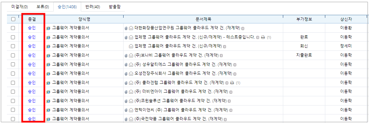Open the (주) 성우알티에스 계약 건 document title
Viewport: 369px width, 123px height.
[183, 64]
